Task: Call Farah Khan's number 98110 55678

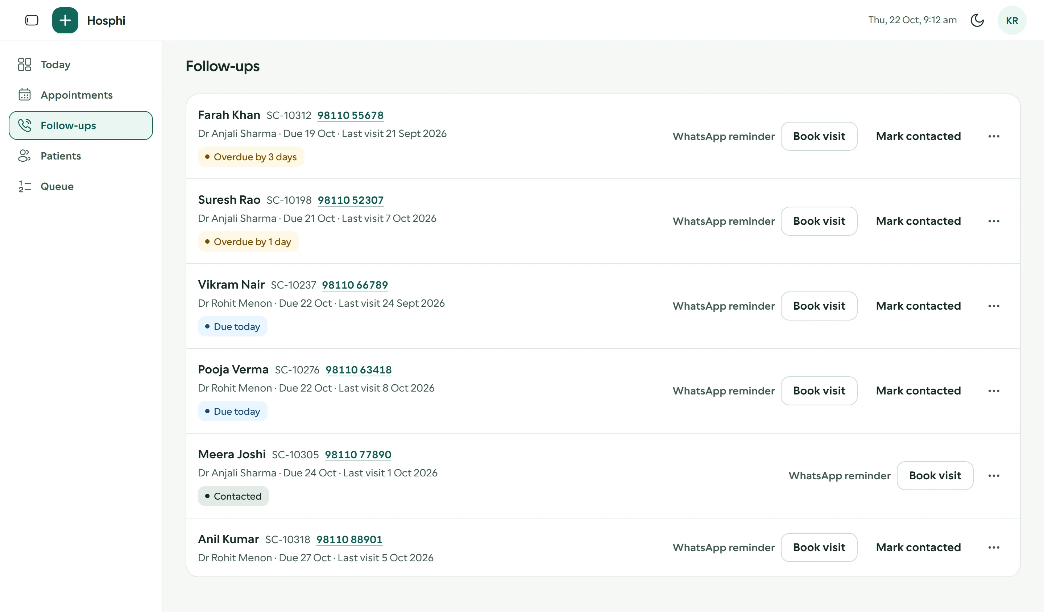Action: pos(350,115)
